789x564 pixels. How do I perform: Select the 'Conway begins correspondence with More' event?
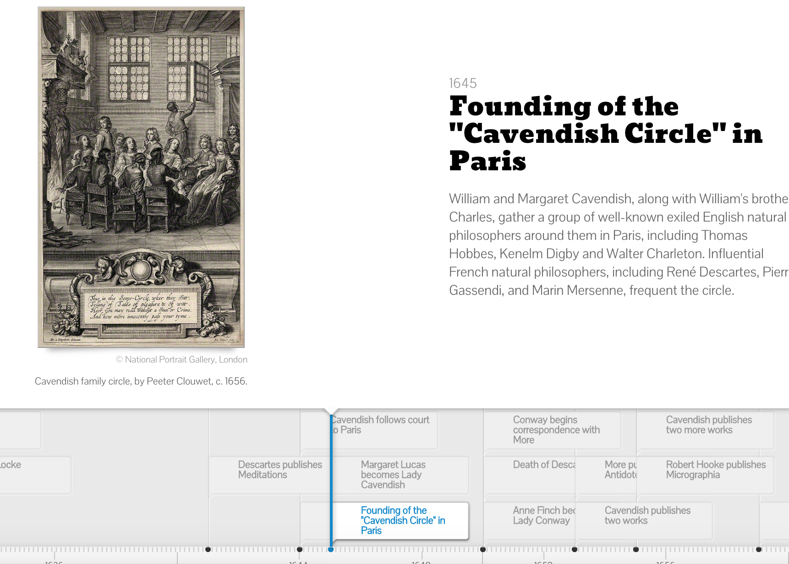coord(552,430)
